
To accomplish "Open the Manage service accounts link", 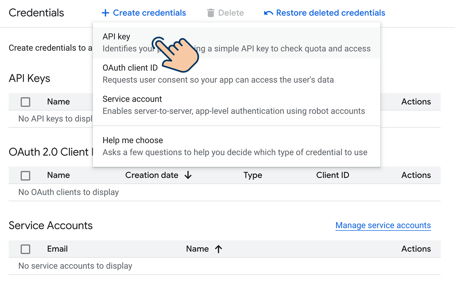I will (383, 225).
